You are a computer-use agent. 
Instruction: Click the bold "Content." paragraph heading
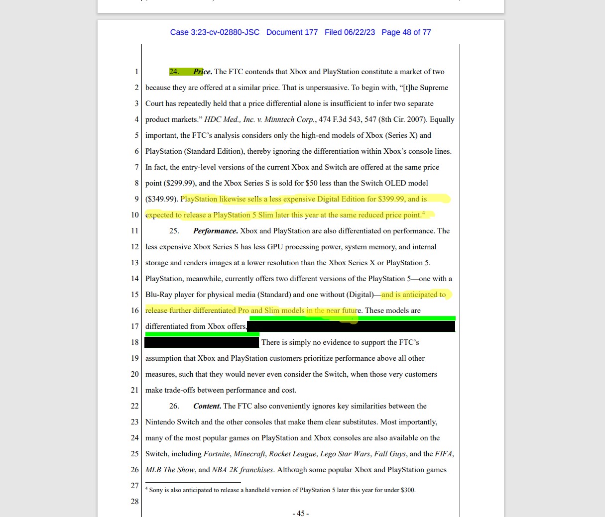pyautogui.click(x=207, y=406)
